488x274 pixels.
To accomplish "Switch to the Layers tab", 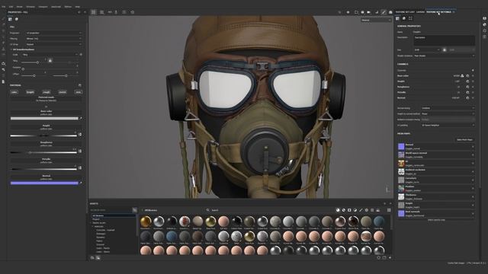I will [420, 12].
